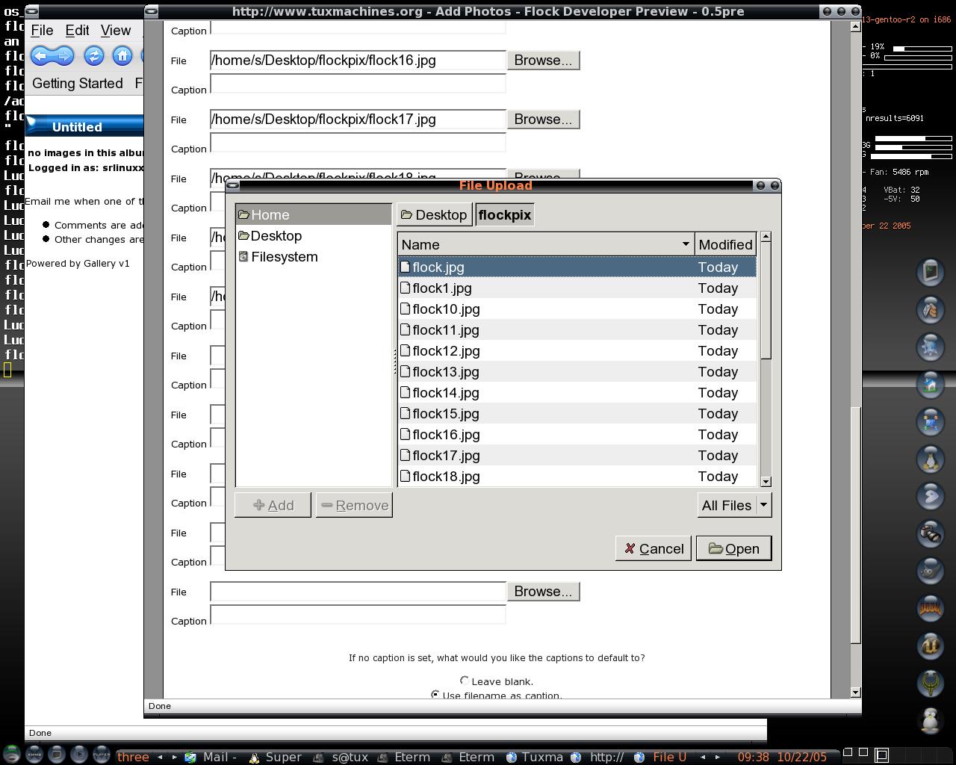Click the file list scroll down arrow
This screenshot has height=765, width=956.
[x=766, y=482]
